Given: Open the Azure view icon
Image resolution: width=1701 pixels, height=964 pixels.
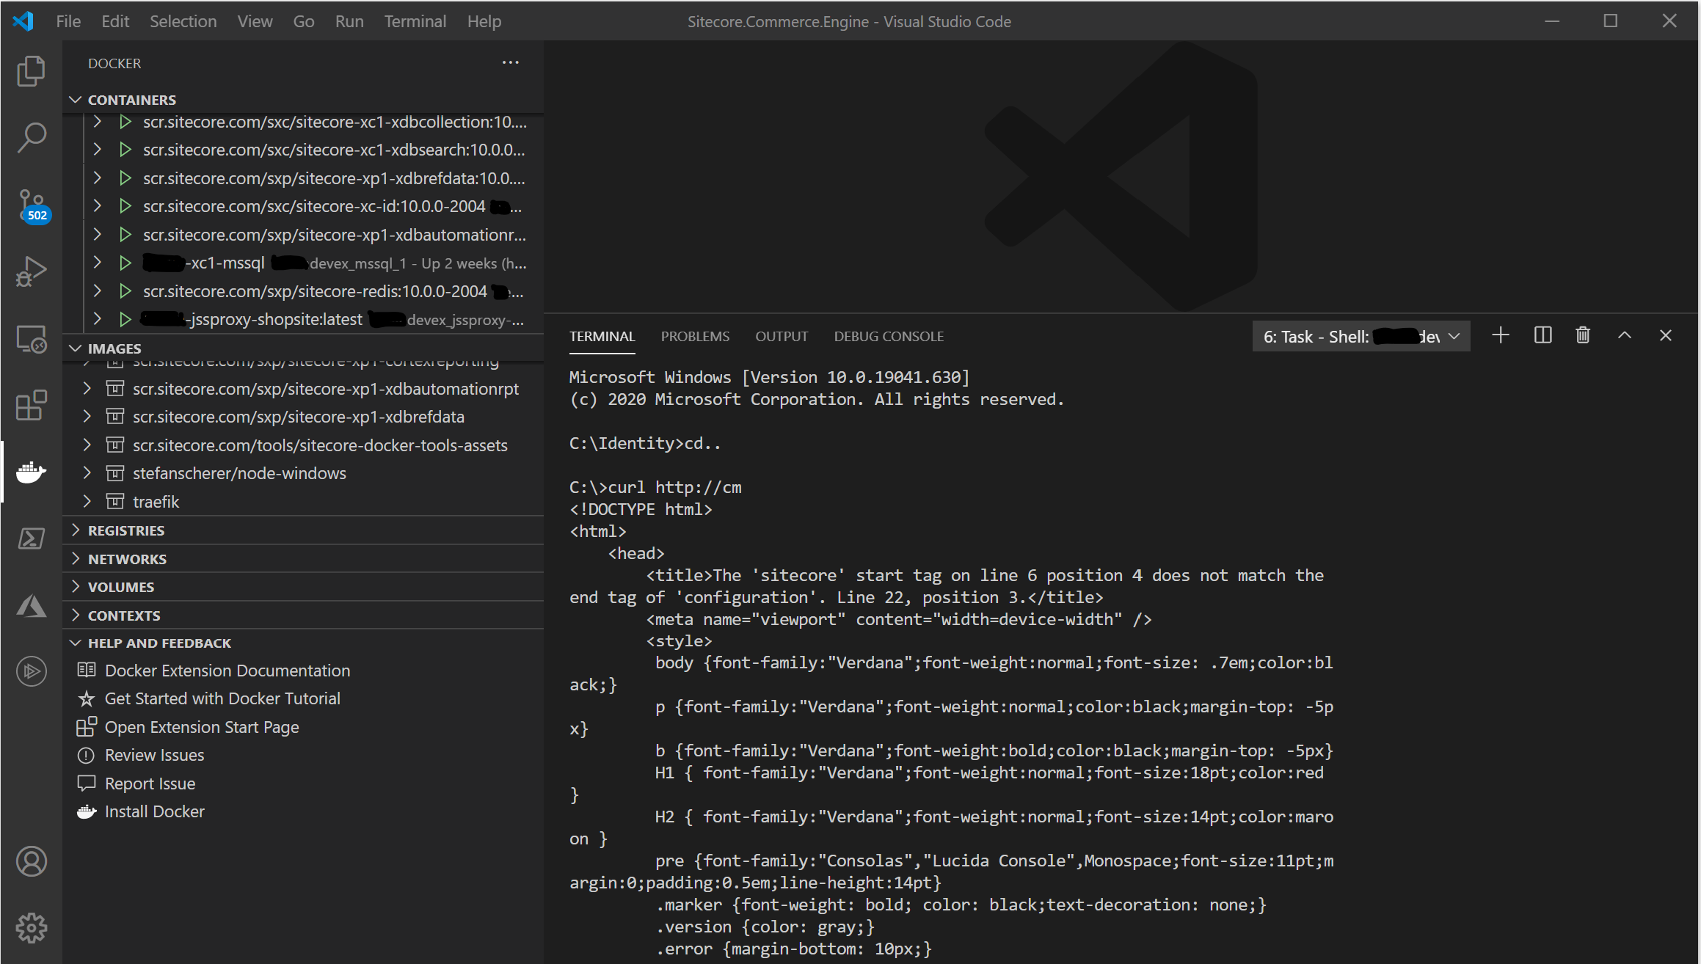Looking at the screenshot, I should click(x=31, y=606).
